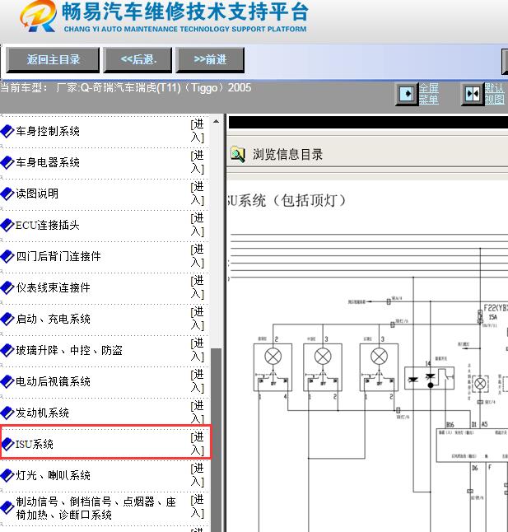Click the 进入 link for 灯光、喇叭系统
Viewport: 508px width, 532px height.
(x=198, y=475)
